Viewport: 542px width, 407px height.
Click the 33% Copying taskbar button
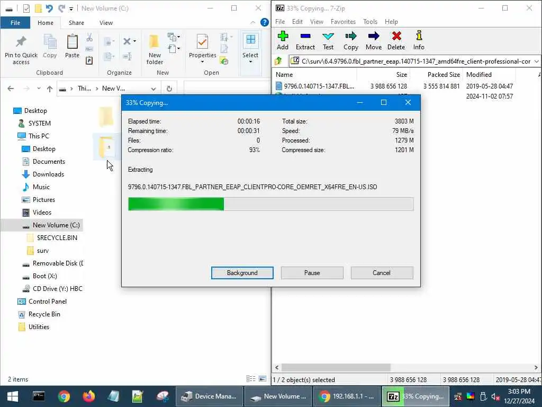(x=415, y=396)
